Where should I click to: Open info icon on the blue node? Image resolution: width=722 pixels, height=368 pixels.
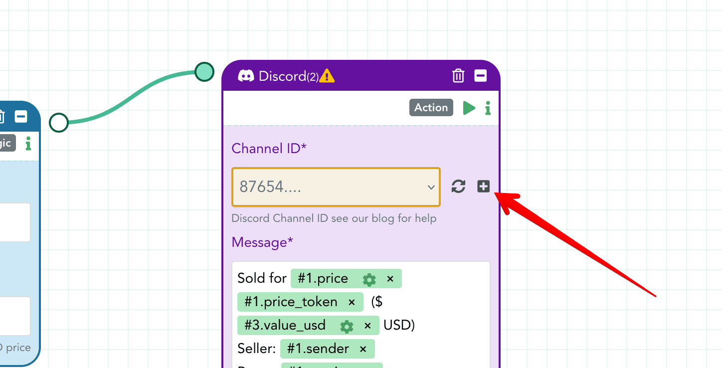(28, 144)
